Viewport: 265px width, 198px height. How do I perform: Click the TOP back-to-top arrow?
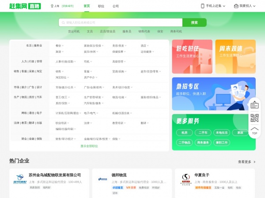pos(254,131)
